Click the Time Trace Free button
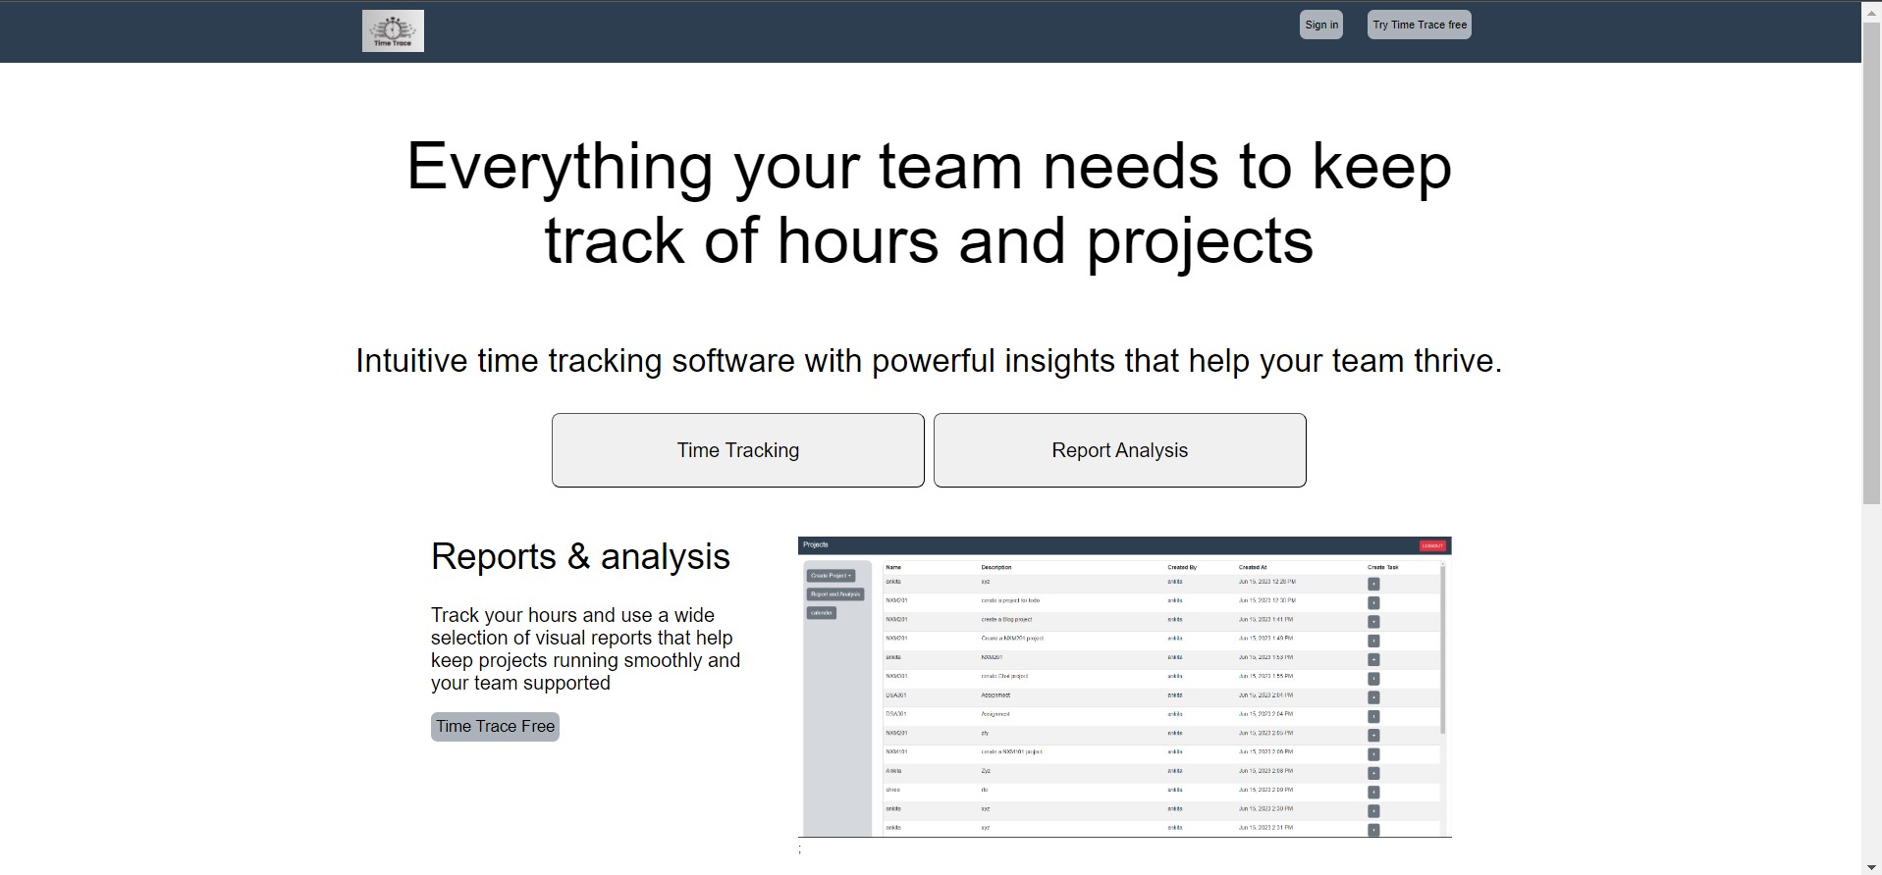1882x875 pixels. [x=495, y=727]
